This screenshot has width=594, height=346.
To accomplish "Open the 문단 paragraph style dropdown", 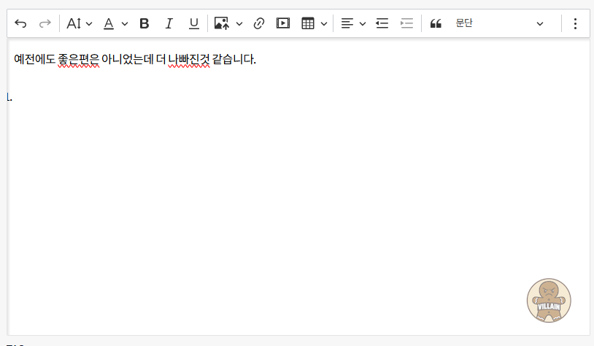I will (499, 24).
